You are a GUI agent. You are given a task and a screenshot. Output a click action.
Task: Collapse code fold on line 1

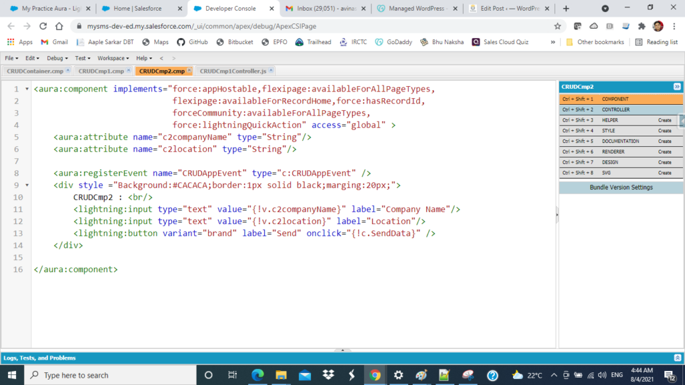tap(27, 89)
